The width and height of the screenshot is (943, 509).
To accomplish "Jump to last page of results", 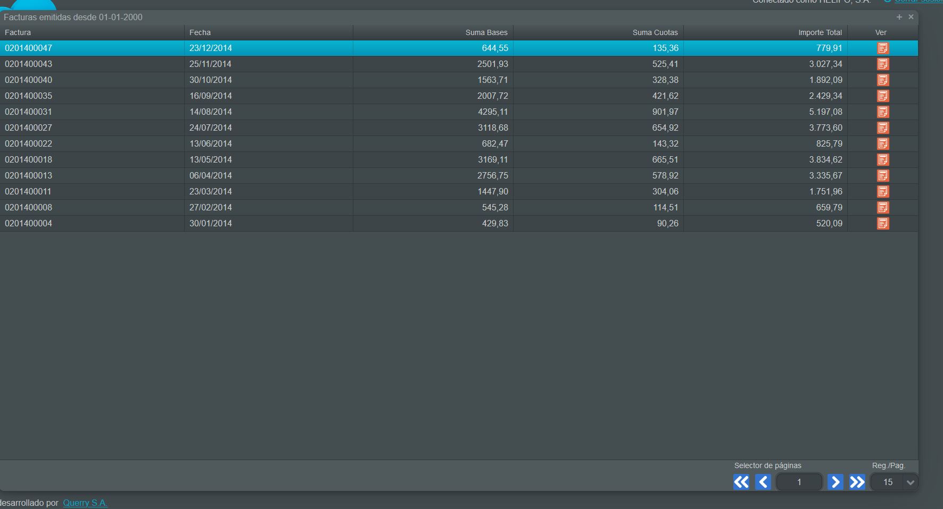I will click(x=857, y=482).
